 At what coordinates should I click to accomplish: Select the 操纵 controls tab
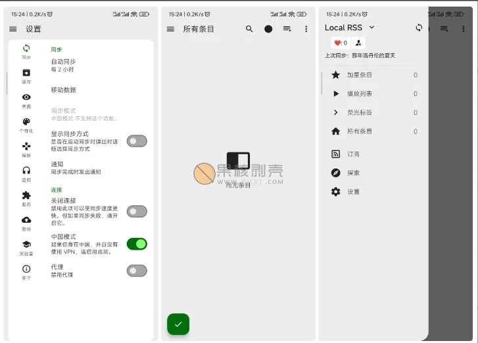pos(26,150)
